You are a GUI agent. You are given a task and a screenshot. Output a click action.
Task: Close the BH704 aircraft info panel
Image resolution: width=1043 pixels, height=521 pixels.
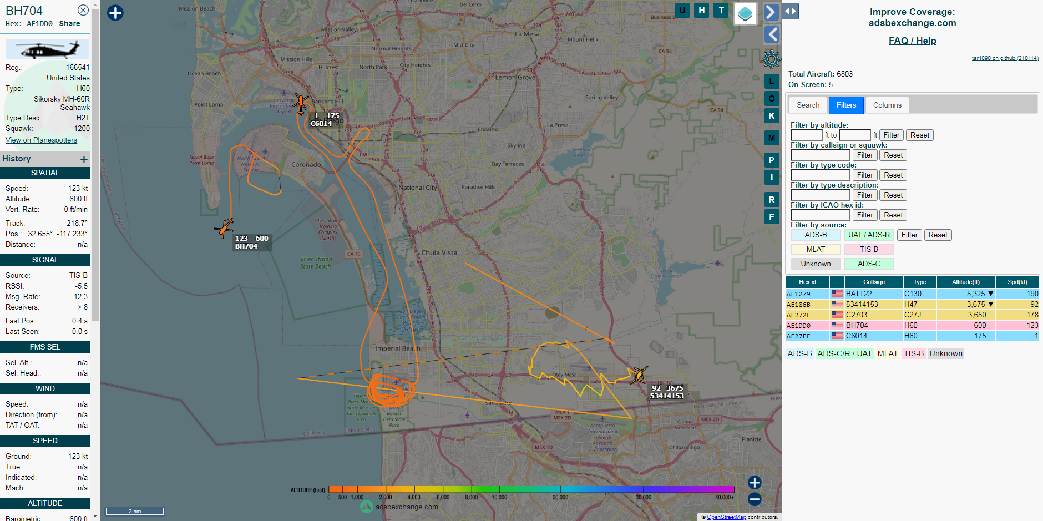tap(83, 10)
